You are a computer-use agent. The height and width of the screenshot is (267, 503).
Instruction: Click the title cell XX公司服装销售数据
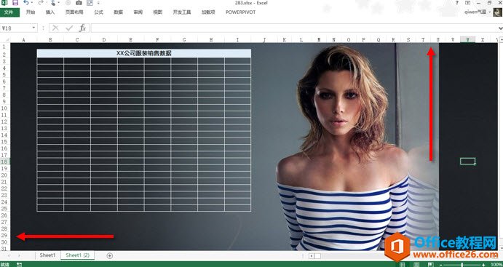143,53
